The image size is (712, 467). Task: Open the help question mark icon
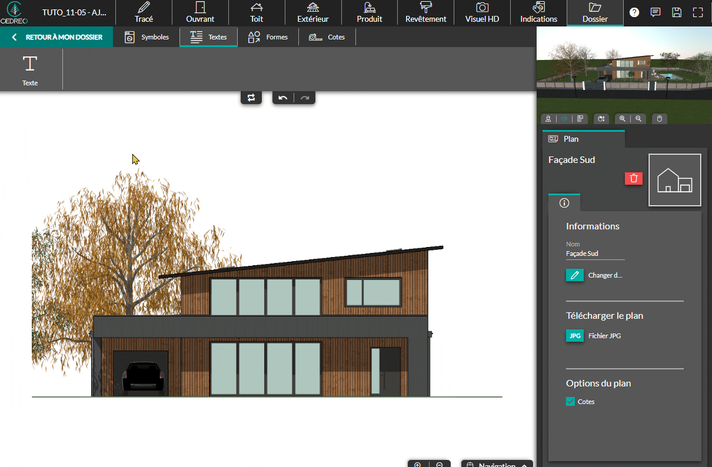coord(634,12)
